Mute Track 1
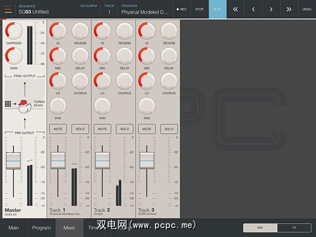The width and height of the screenshot is (316, 237). click(x=58, y=129)
